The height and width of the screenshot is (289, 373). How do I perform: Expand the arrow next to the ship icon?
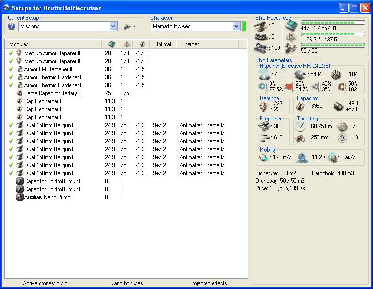point(135,27)
